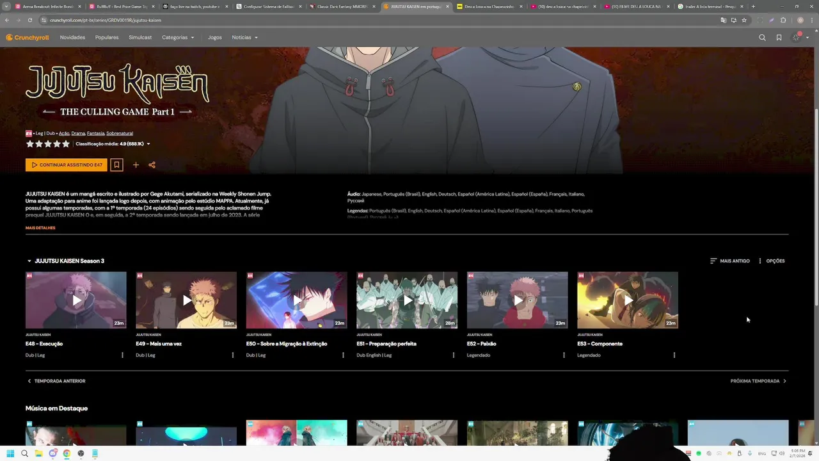
Task: Open the Opções menu
Action: (x=771, y=261)
